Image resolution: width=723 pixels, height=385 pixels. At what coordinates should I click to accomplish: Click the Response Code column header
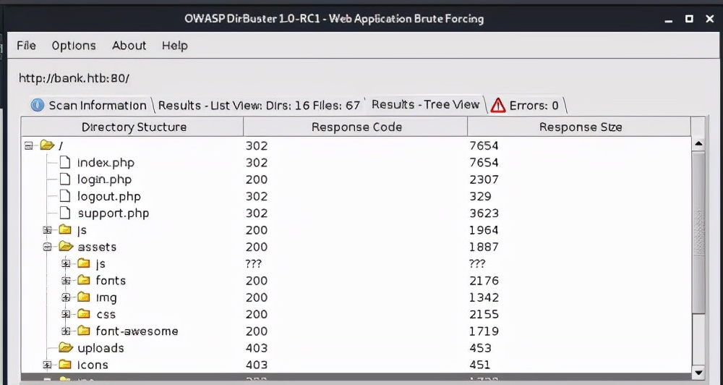tap(355, 127)
